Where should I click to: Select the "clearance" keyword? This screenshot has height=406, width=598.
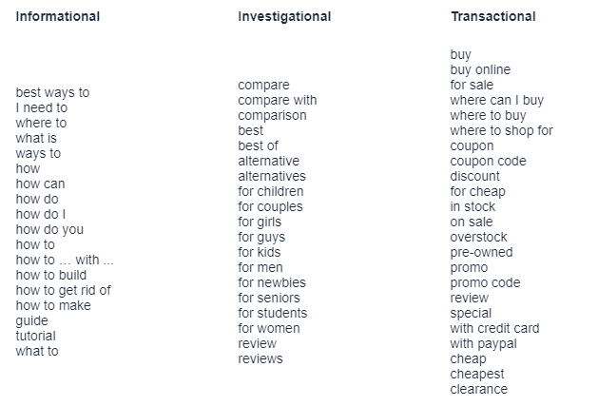[478, 389]
